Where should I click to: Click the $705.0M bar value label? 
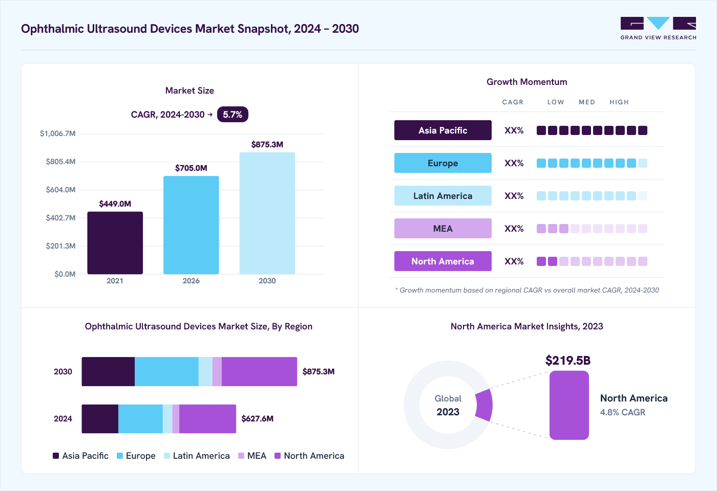click(191, 168)
